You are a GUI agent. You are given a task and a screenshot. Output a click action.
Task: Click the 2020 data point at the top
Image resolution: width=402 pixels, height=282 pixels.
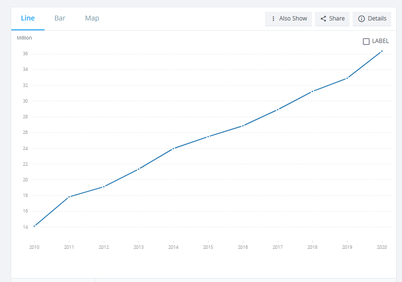point(382,51)
